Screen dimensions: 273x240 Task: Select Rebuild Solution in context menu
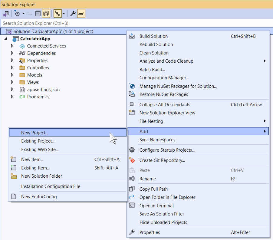point(156,44)
